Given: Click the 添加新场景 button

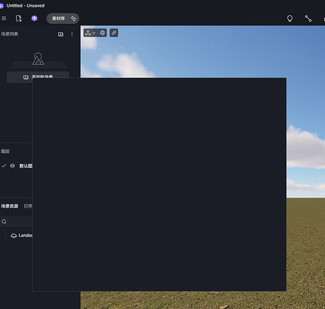Looking at the screenshot, I should (x=38, y=77).
